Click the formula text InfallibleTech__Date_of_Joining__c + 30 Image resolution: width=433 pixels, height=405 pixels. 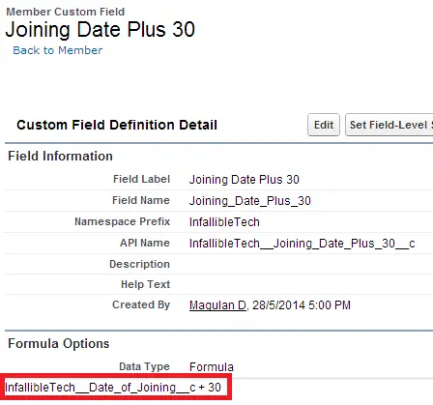113,388
